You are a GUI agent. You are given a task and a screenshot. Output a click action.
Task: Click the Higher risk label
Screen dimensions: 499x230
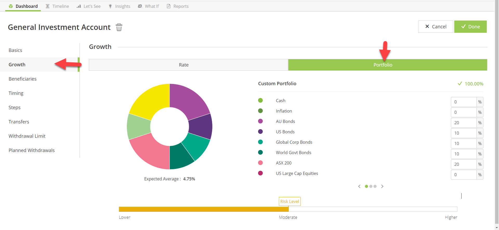[451, 217]
